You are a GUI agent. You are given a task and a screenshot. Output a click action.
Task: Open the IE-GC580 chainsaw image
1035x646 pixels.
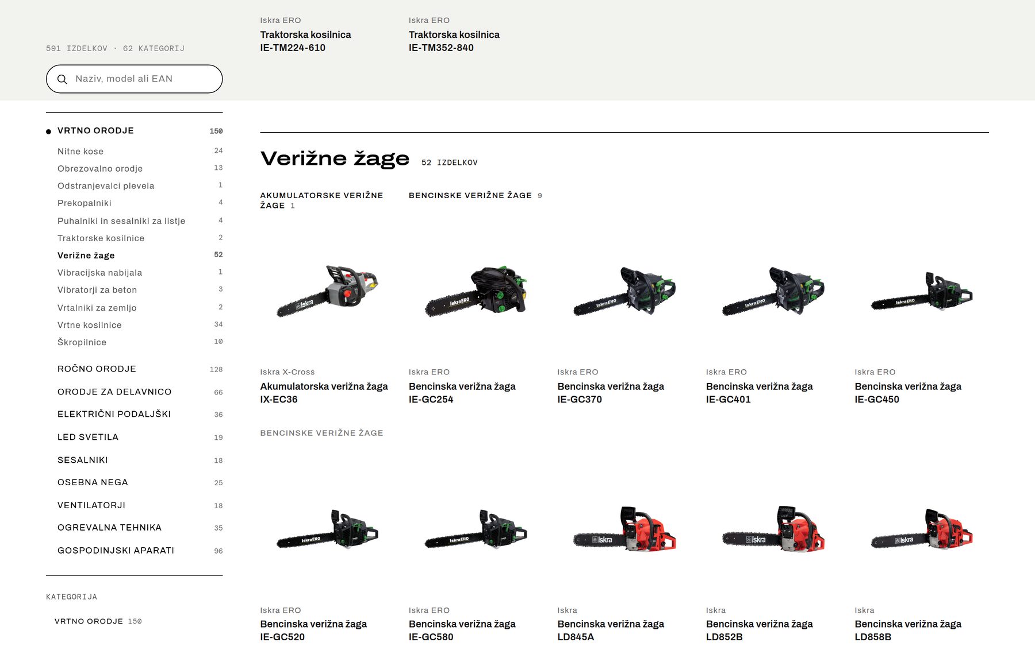476,529
